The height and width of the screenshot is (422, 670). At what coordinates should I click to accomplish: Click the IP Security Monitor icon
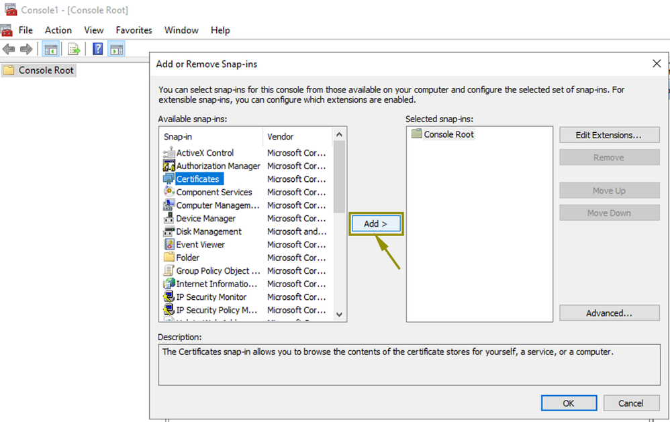[x=169, y=297]
